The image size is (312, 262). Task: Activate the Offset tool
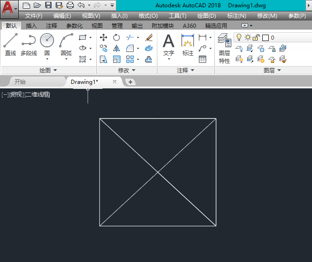click(149, 59)
